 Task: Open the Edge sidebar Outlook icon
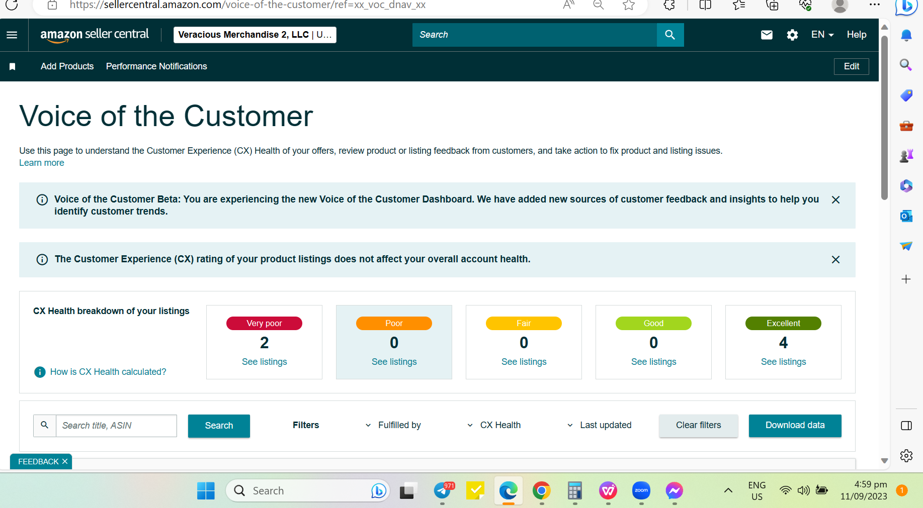[906, 216]
